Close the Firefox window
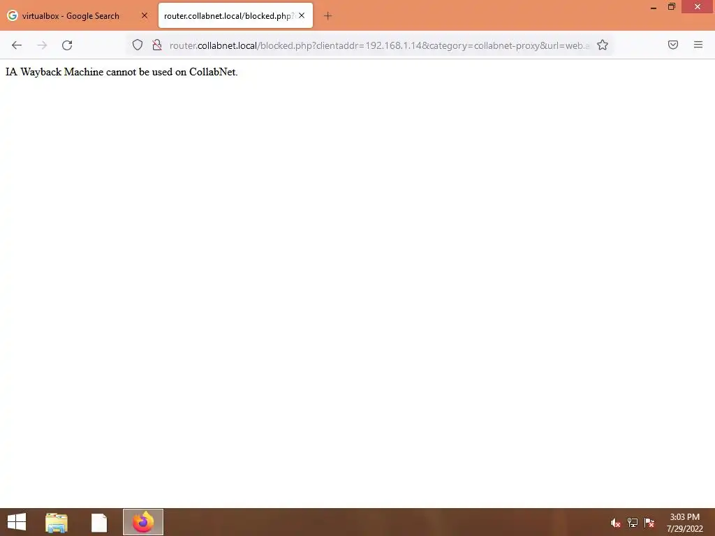 698,7
